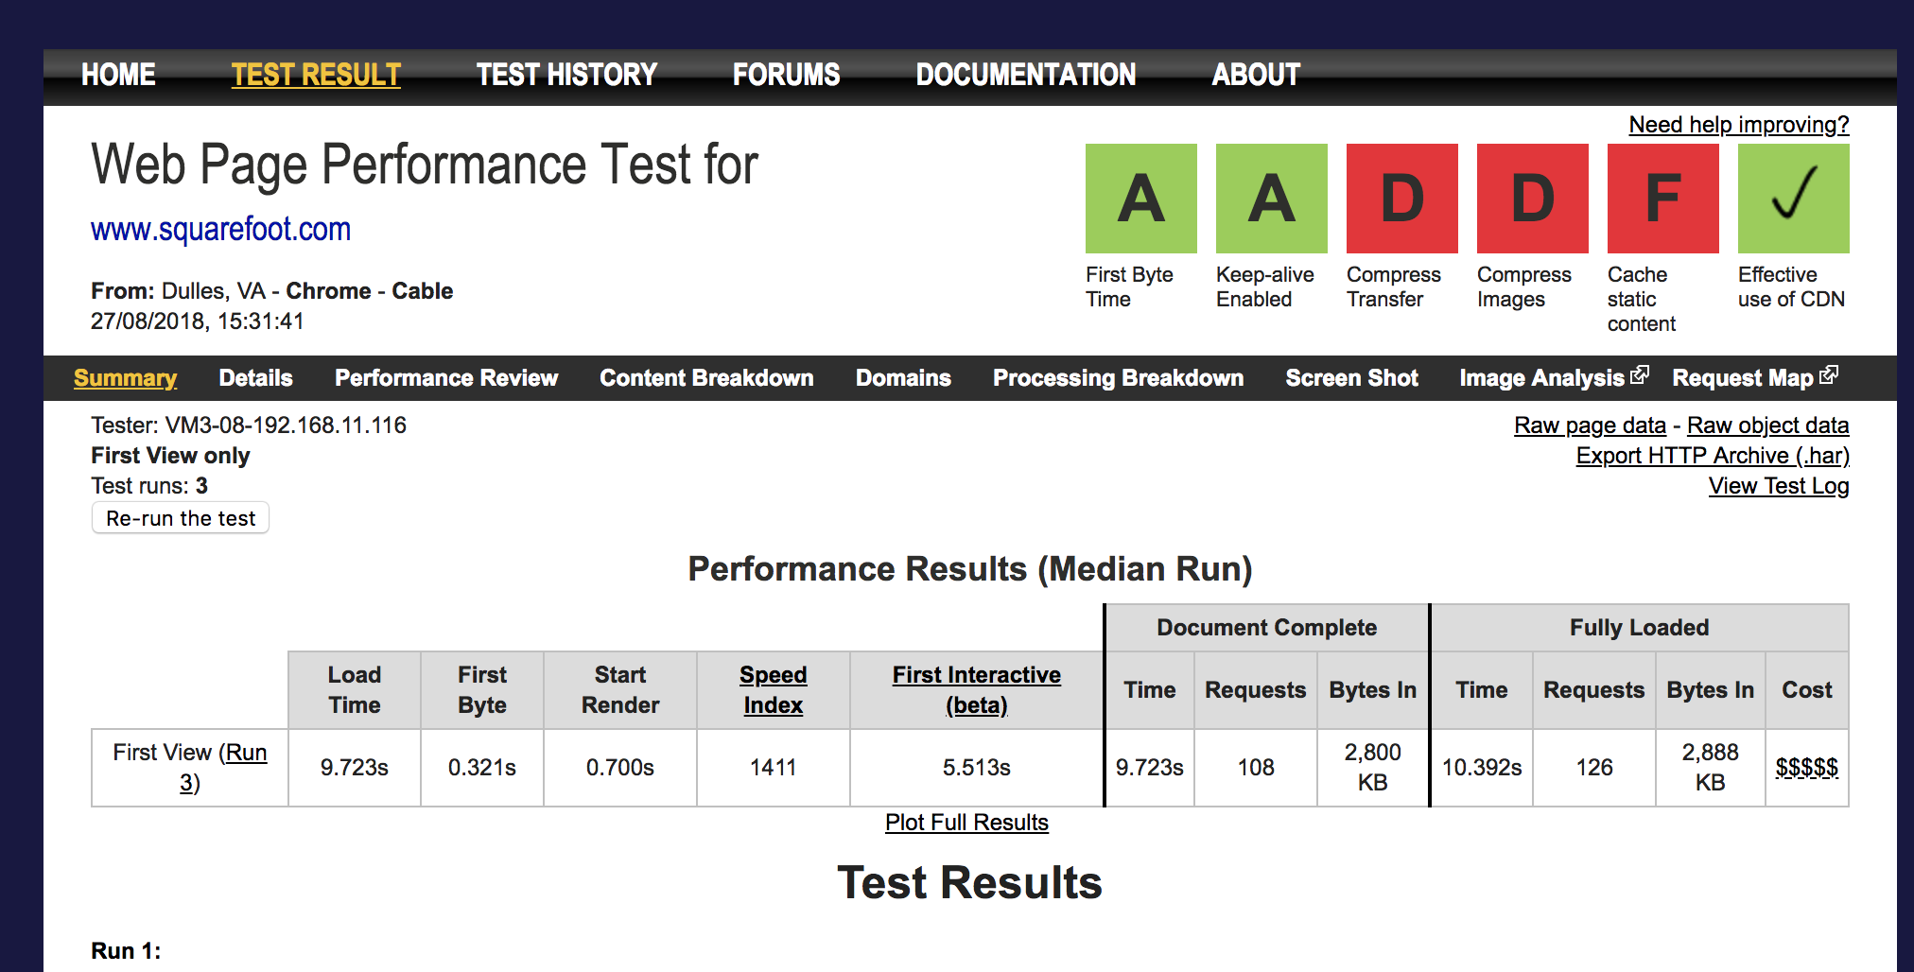Click the First Interactive (beta) header link
This screenshot has height=972, width=1914.
pyautogui.click(x=976, y=690)
